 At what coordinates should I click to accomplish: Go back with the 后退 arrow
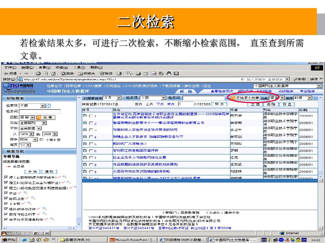[x=10, y=73]
